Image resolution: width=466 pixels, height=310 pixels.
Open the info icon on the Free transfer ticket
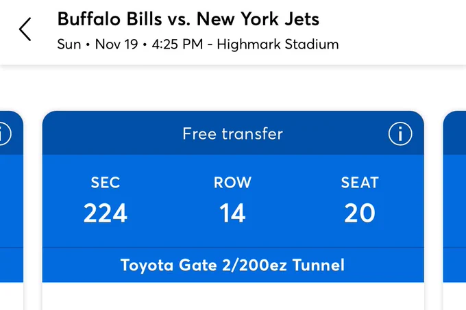[400, 134]
